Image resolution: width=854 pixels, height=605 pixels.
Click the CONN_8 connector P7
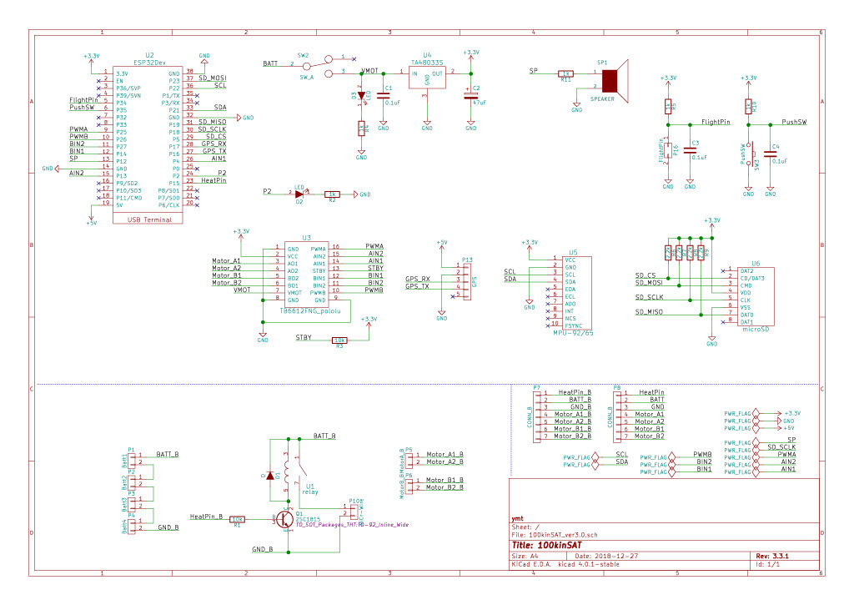(x=538, y=414)
